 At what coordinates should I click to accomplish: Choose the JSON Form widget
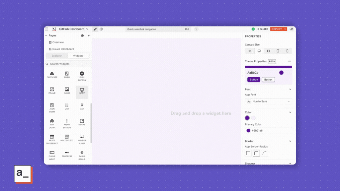click(x=52, y=106)
